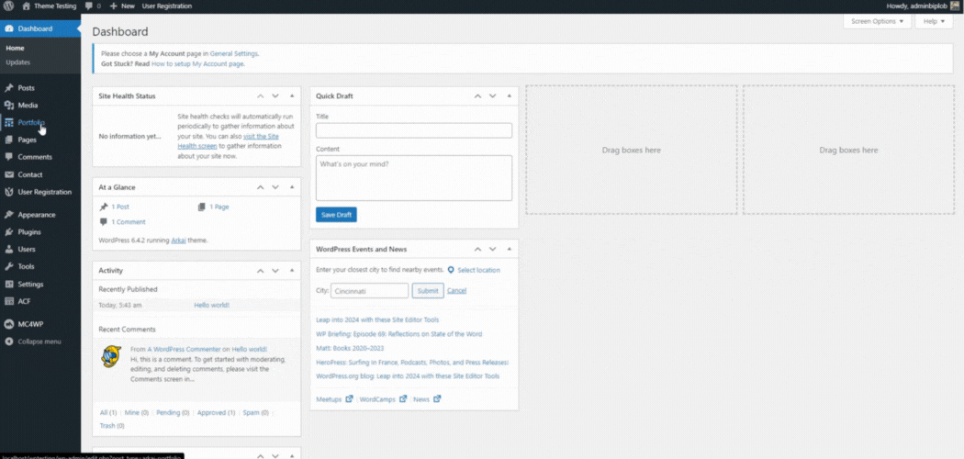Open the Hello world! post link in Activity
Screen dimensions: 964x459
pos(211,305)
